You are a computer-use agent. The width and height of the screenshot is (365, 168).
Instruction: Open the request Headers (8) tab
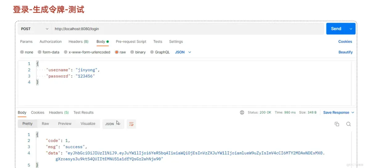coord(78,42)
